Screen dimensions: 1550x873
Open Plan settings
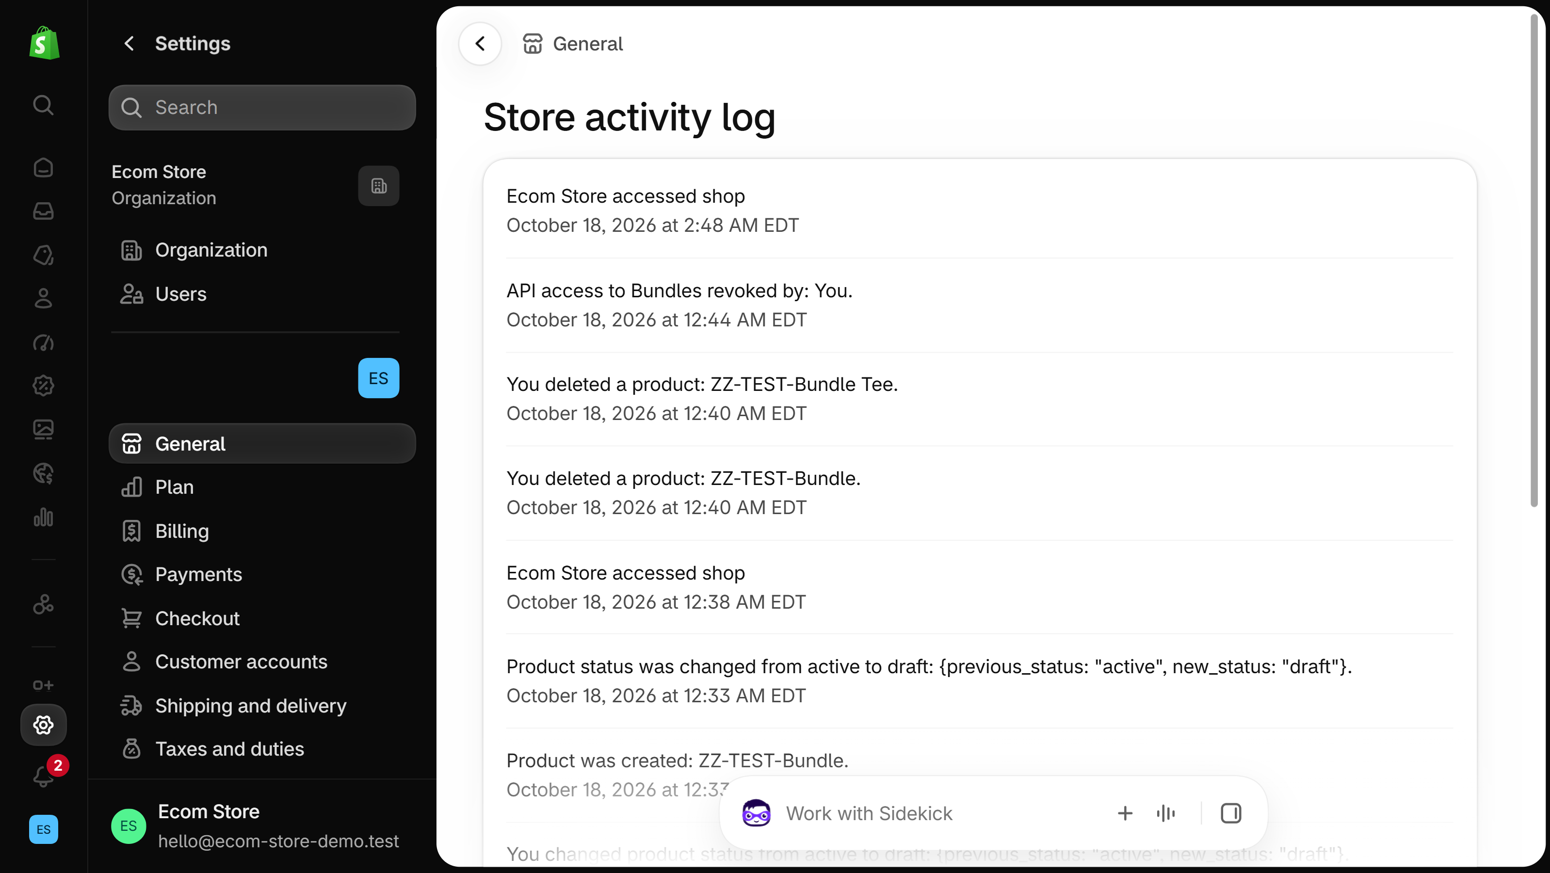[262, 487]
